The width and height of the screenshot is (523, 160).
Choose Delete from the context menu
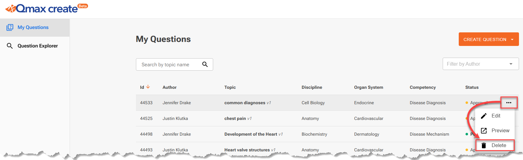tap(499, 146)
